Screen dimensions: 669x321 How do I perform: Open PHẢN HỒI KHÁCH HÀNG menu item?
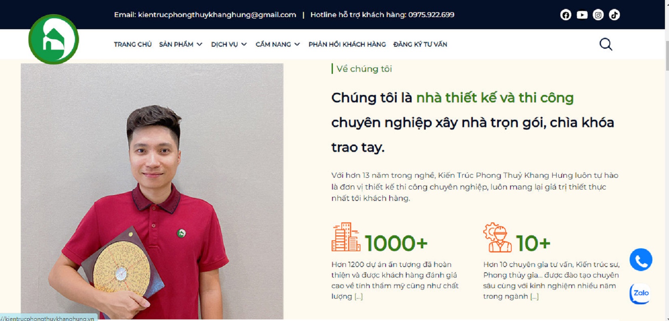click(x=347, y=44)
